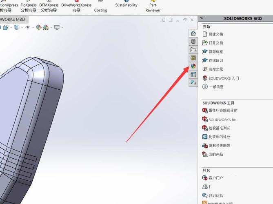Click the expand-right pane arrow button
The image size is (273, 204).
pyautogui.click(x=171, y=20)
